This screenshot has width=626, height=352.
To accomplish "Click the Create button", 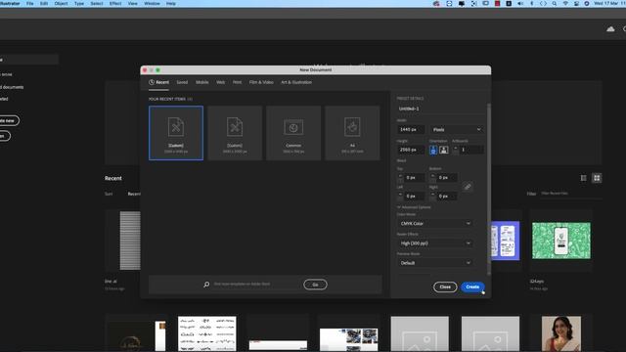I will [472, 286].
